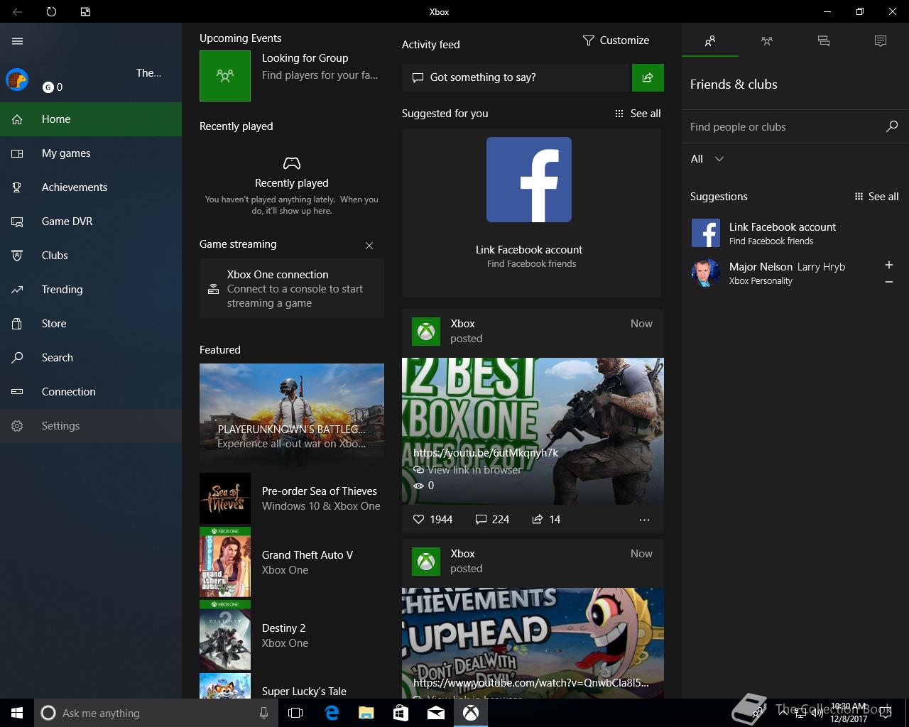Click Super Lucky's Tale title

304,692
